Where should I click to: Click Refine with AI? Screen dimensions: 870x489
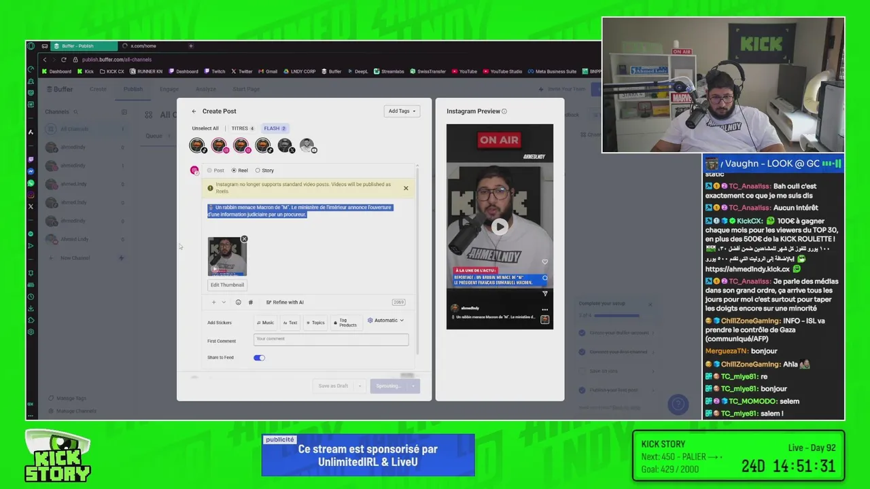pyautogui.click(x=285, y=302)
